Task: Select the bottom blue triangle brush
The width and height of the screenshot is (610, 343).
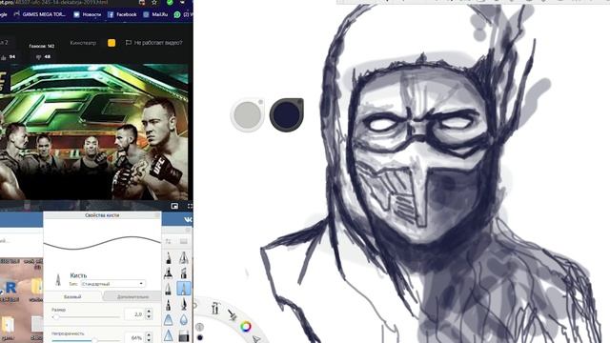Action: pyautogui.click(x=169, y=335)
